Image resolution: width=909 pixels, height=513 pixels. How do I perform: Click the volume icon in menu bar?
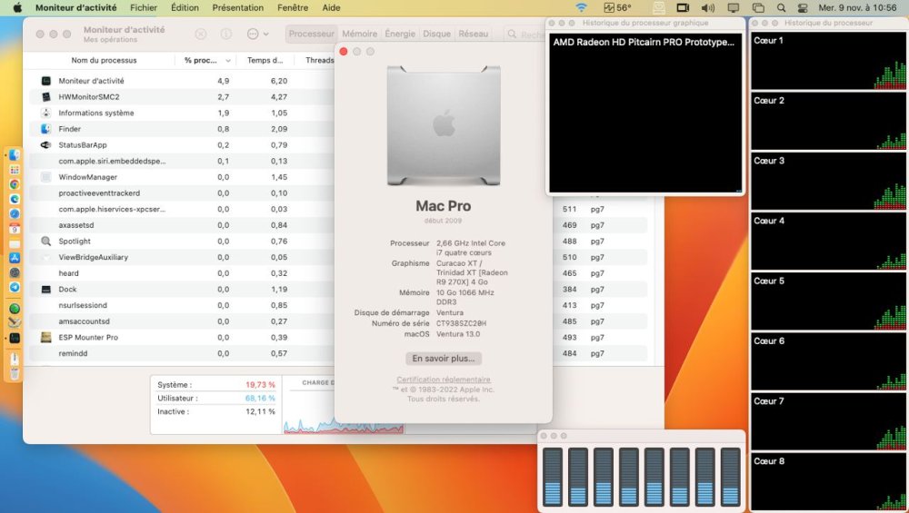pyautogui.click(x=708, y=7)
